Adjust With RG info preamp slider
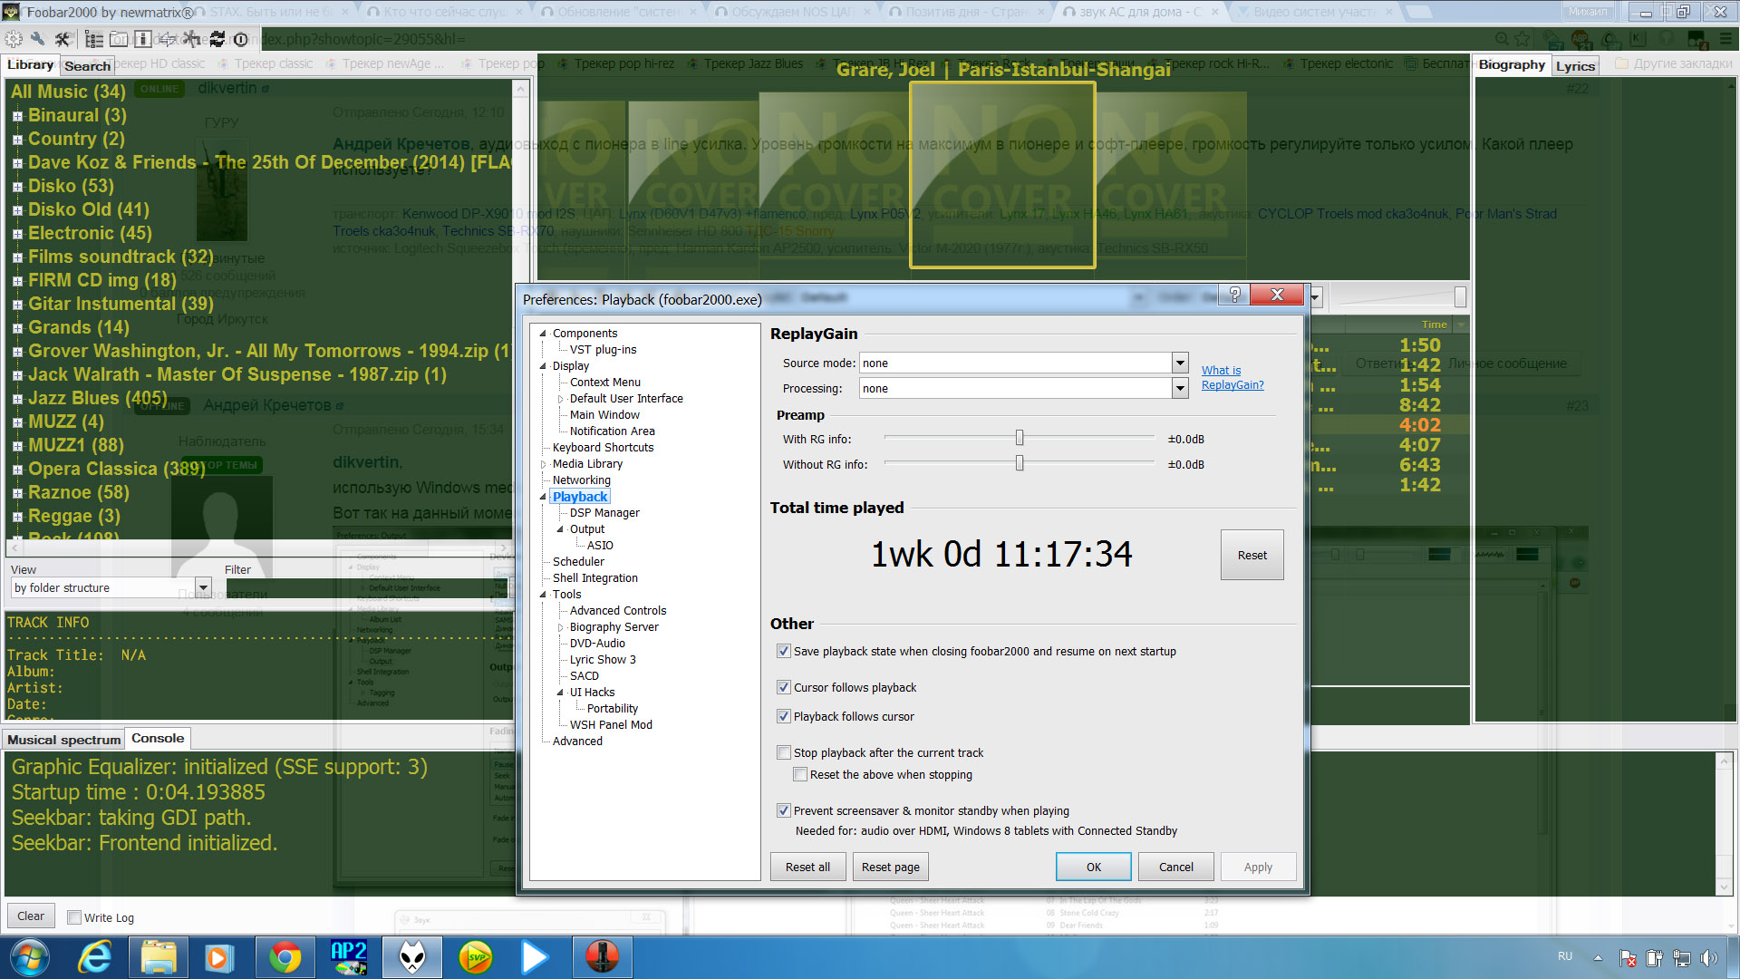 (1020, 439)
